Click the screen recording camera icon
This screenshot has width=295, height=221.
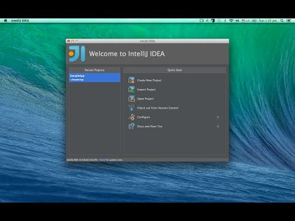[x=202, y=21]
